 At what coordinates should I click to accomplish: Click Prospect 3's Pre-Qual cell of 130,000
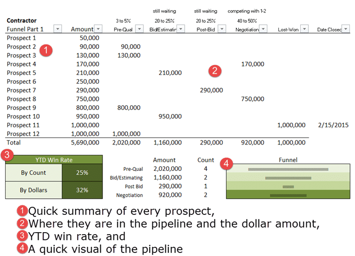tap(129, 55)
